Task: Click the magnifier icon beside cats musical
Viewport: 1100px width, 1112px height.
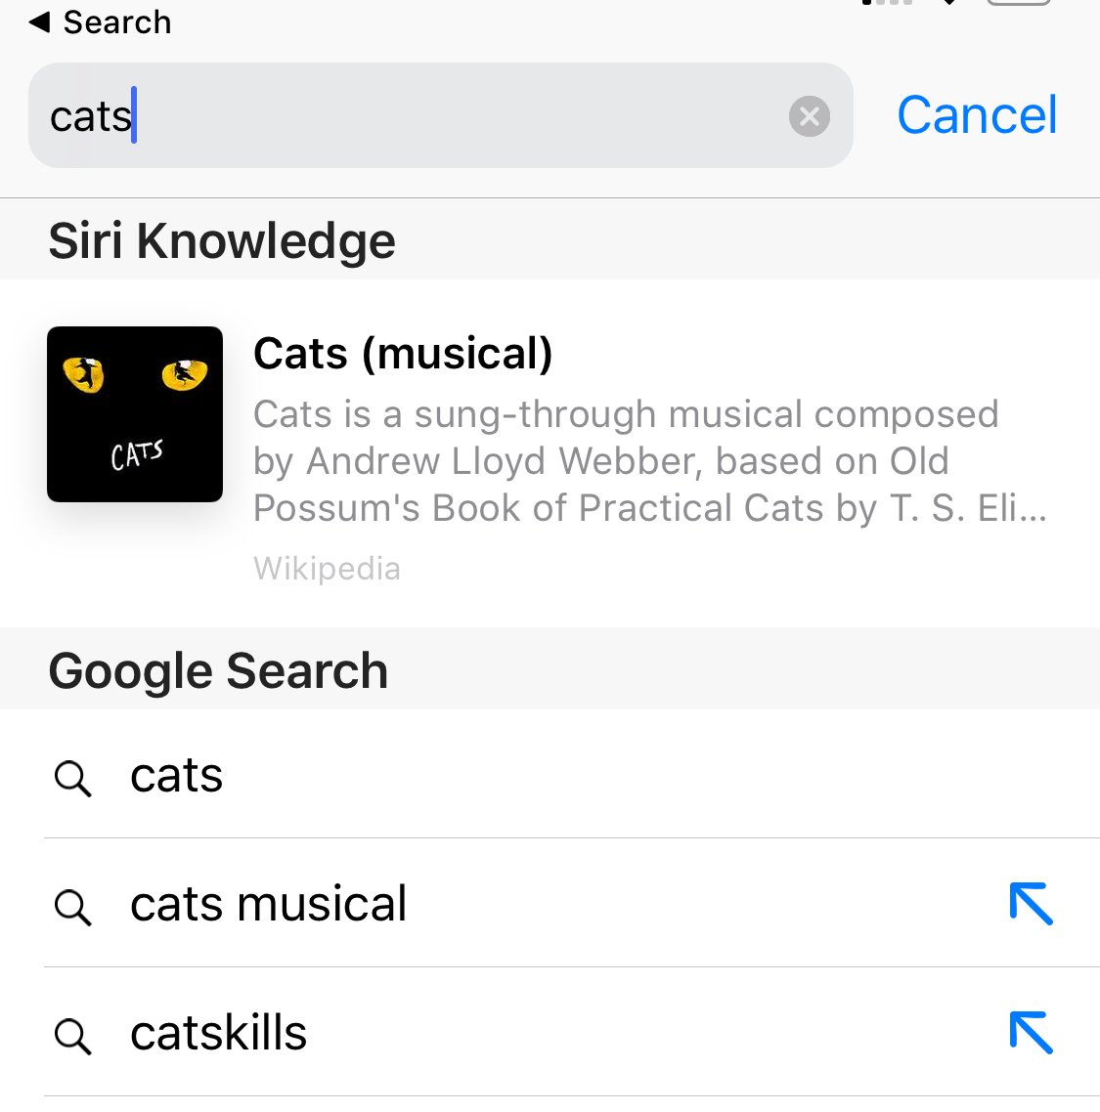Action: 72,908
